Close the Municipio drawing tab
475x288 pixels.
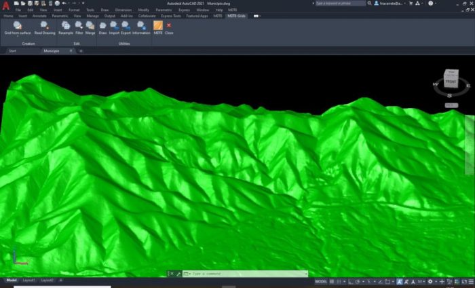point(71,51)
